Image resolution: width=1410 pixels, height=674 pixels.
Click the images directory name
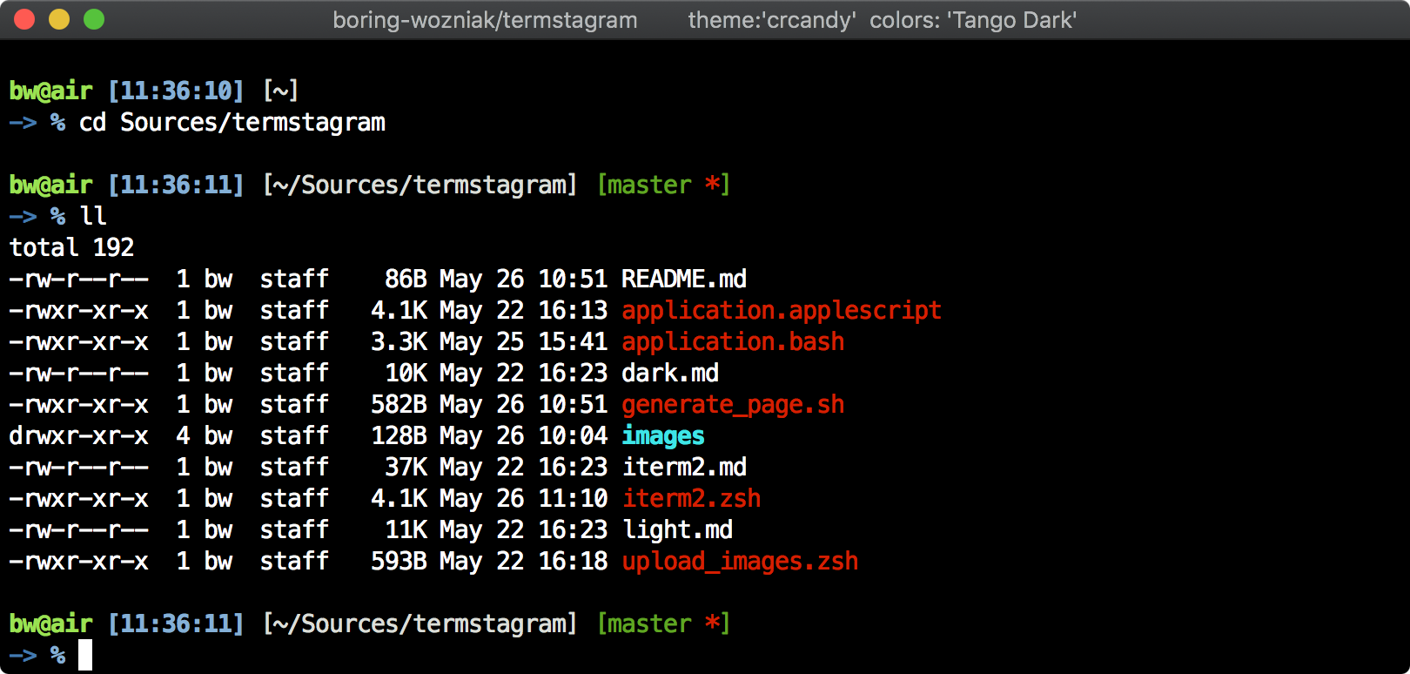[663, 435]
